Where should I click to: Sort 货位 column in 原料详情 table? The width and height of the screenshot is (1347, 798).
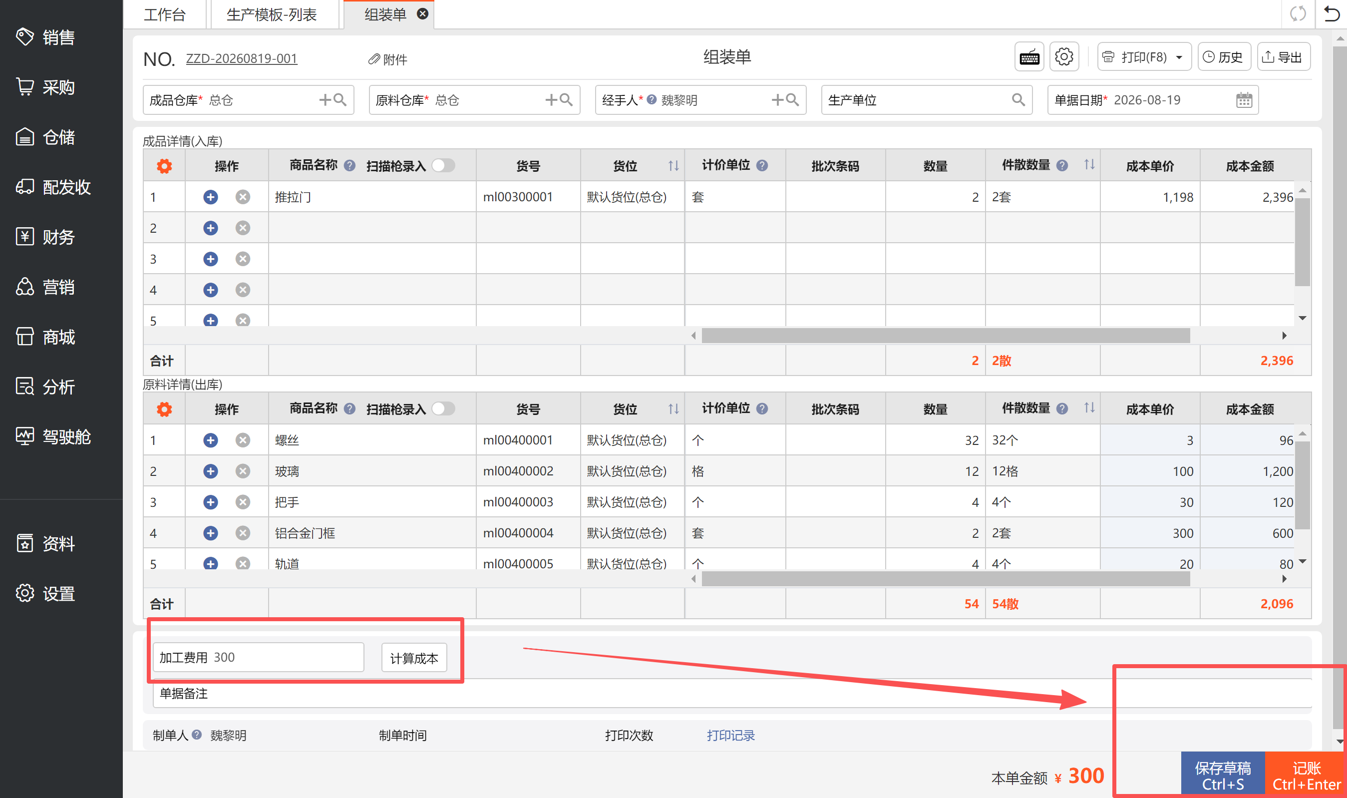pyautogui.click(x=673, y=408)
